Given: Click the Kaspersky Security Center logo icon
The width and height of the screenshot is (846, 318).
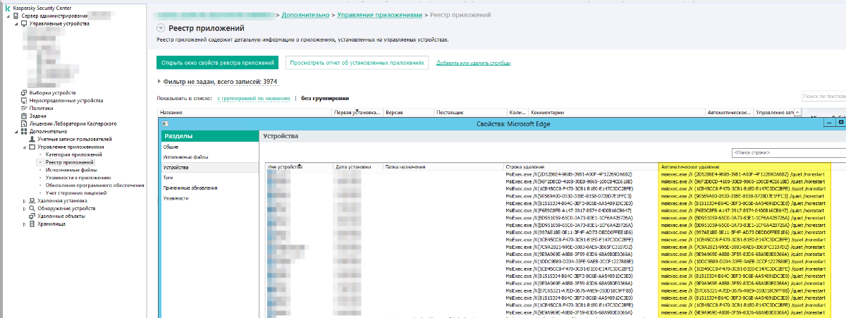Looking at the screenshot, I should 6,7.
